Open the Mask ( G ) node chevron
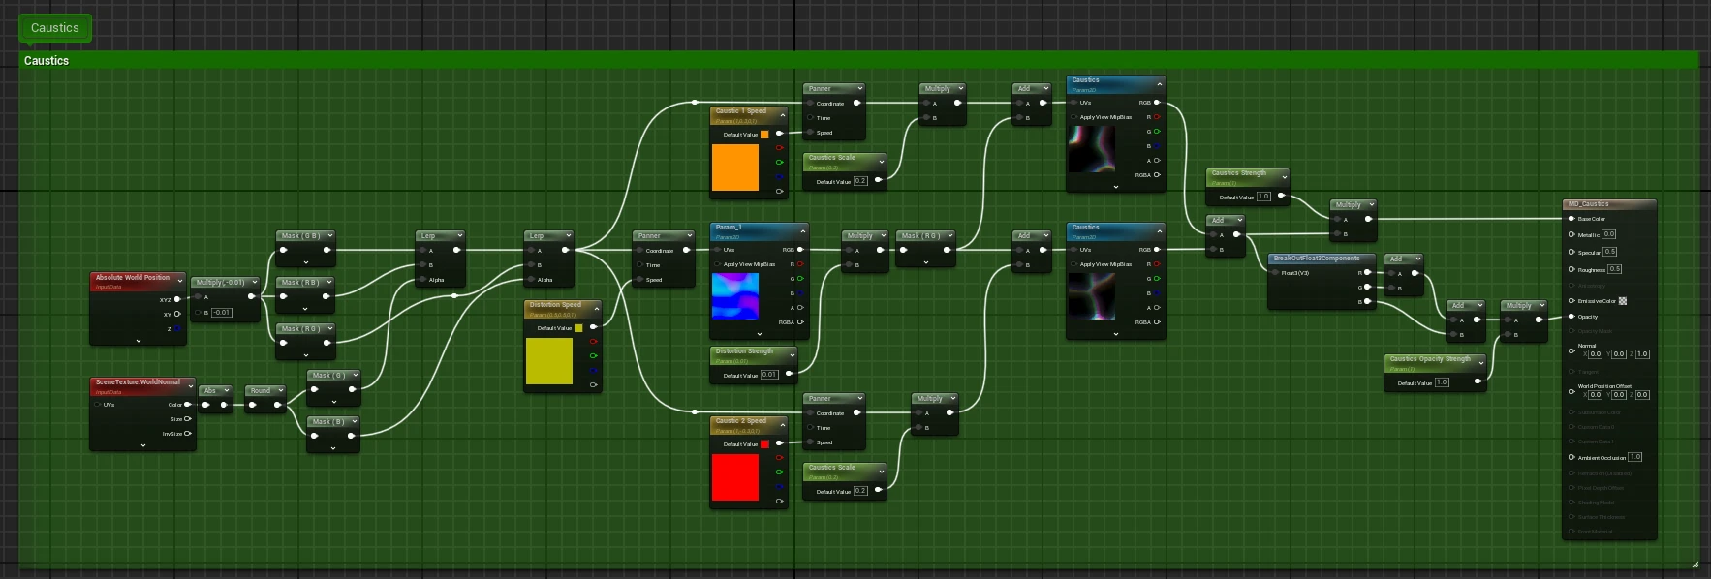Image resolution: width=1711 pixels, height=579 pixels. pos(356,375)
